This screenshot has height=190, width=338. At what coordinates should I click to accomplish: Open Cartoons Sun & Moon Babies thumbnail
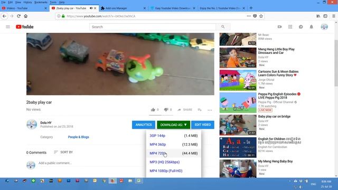coord(238,80)
